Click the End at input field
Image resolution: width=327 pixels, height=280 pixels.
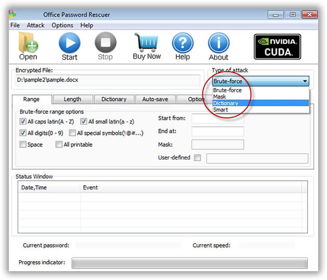(217, 131)
